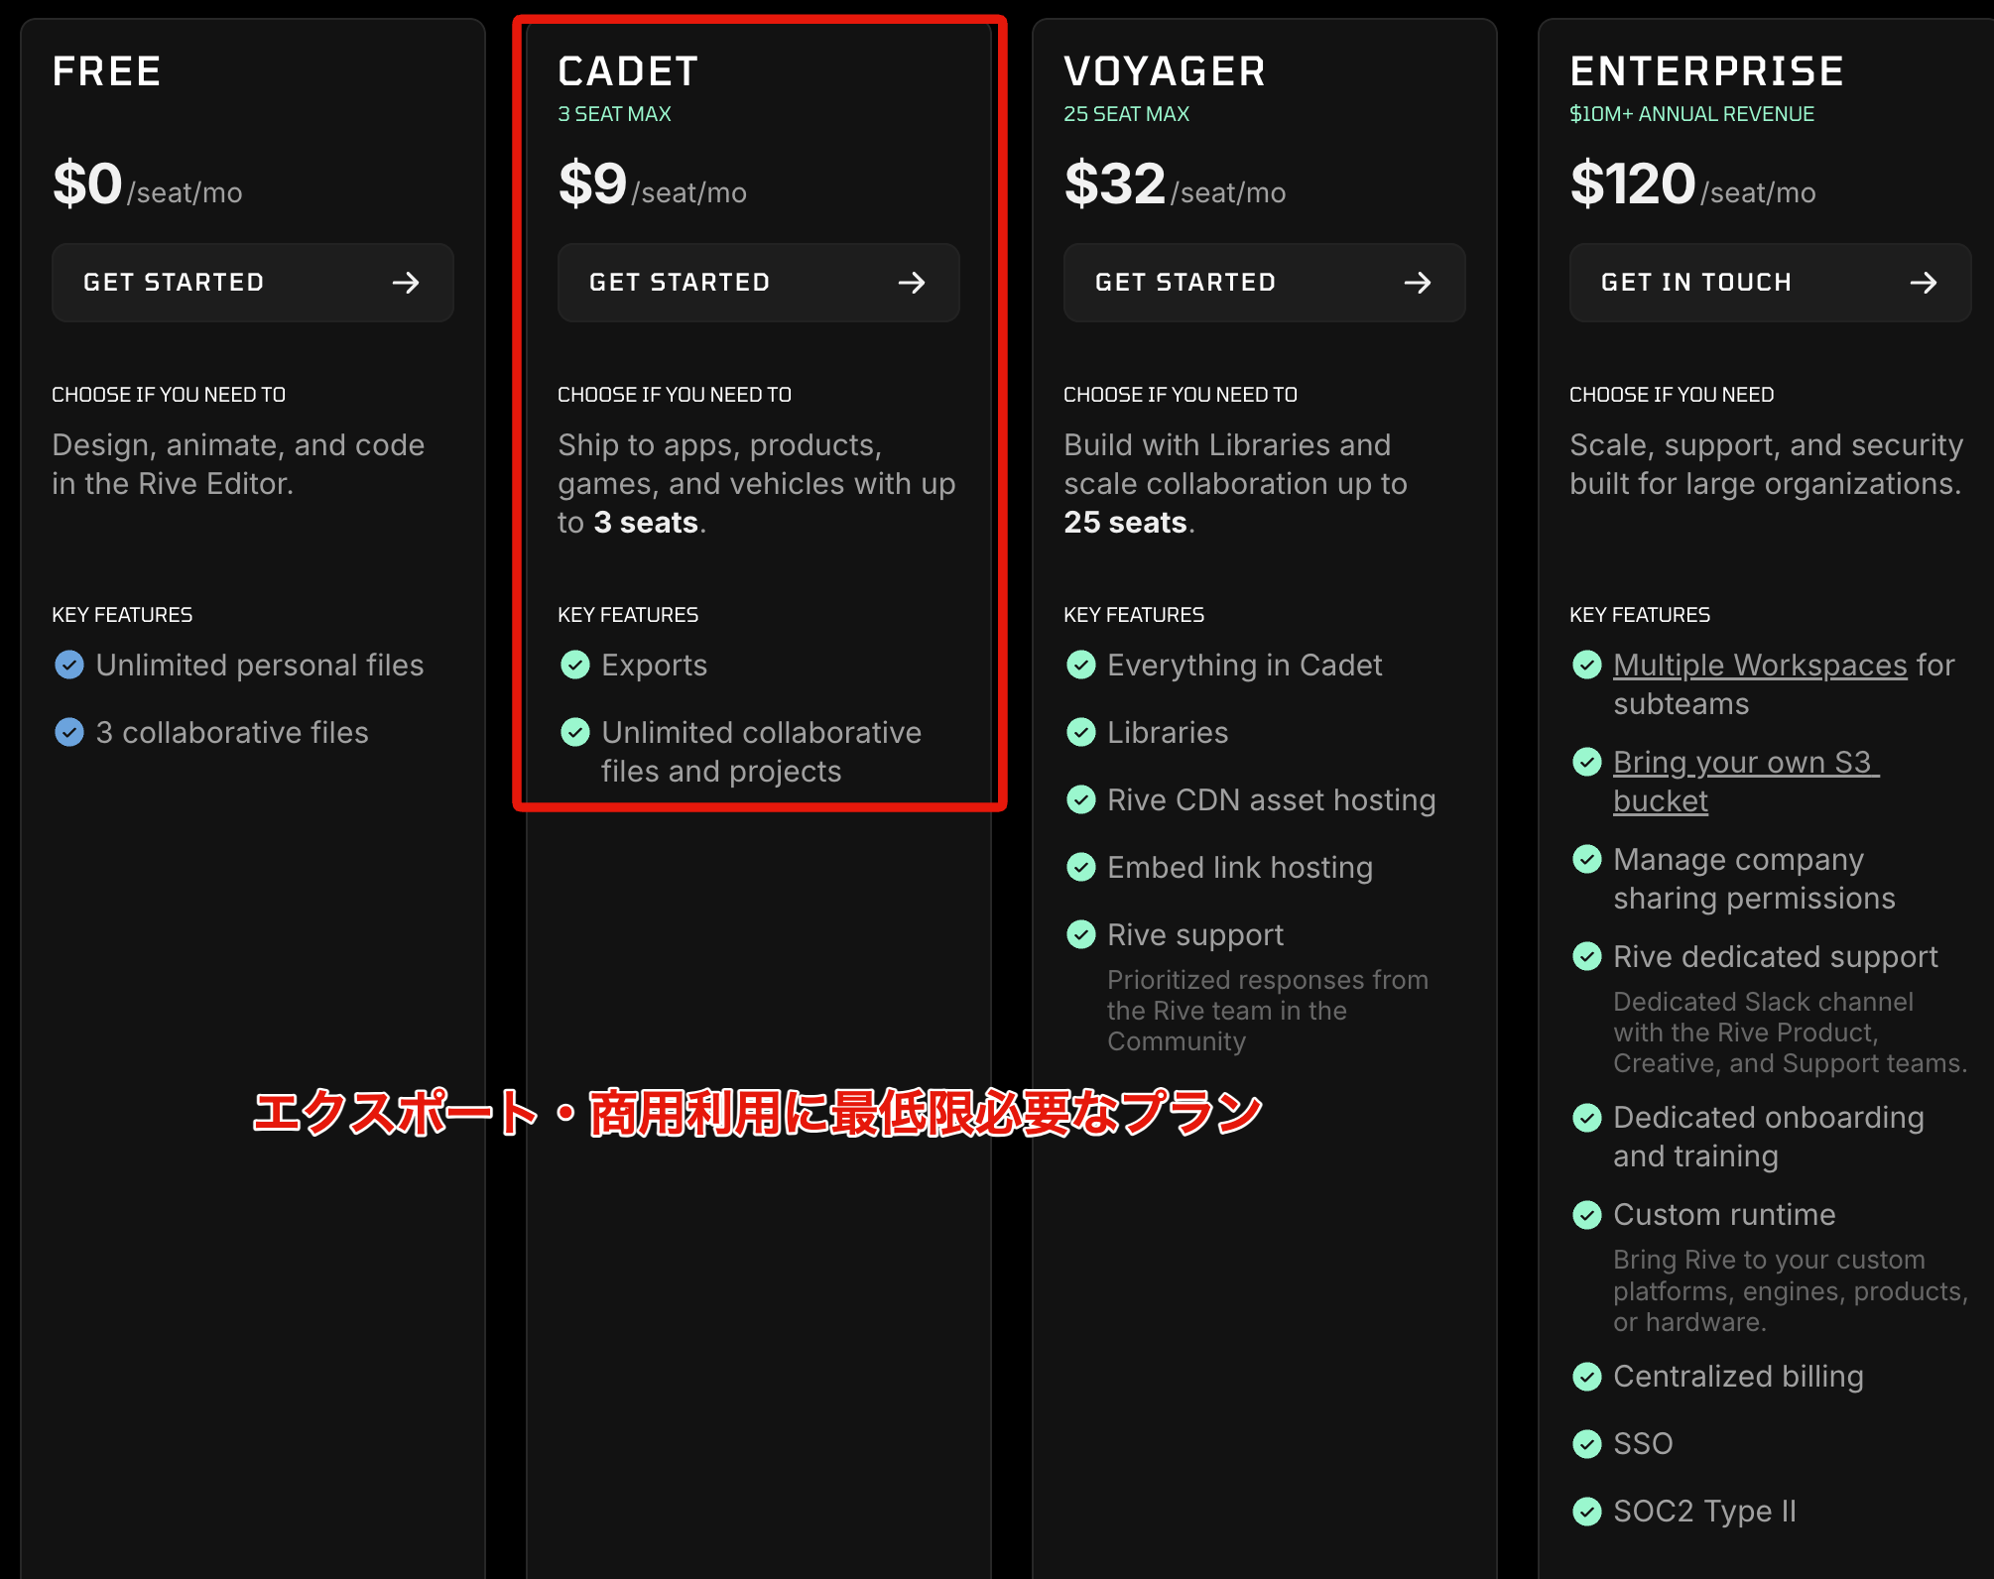Click the check icon next to Custom runtime
Screen dimensions: 1994x1579
click(x=1587, y=1215)
